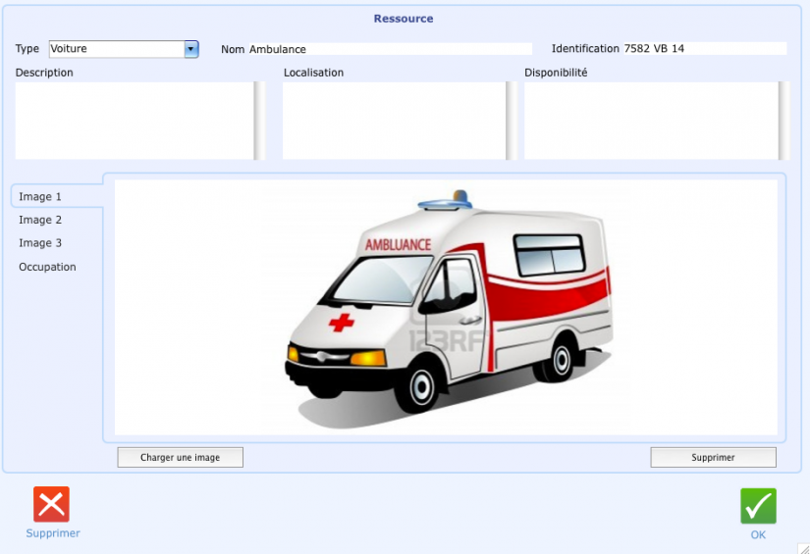
Task: Click in the Nom field with Ambulance
Action: click(391, 49)
